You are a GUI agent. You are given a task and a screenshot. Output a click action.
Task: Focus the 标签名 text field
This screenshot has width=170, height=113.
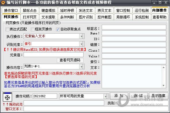[x=134, y=27]
